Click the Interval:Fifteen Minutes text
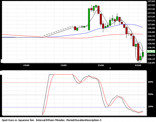This screenshot has width=156, height=122. (50, 120)
